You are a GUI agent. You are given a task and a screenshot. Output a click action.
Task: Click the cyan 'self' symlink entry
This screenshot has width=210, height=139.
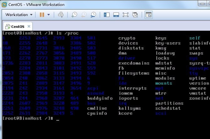tap(195, 38)
